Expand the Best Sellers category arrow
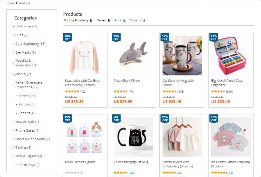The image size is (261, 177). click(x=13, y=26)
